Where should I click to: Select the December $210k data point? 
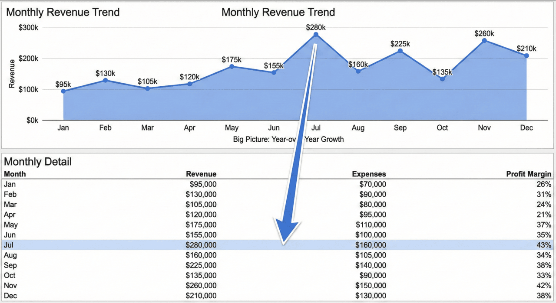526,55
